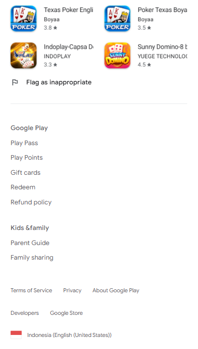This screenshot has height=349, width=198.
Task: Select the Sunny Domino-8 app title
Action: [162, 47]
